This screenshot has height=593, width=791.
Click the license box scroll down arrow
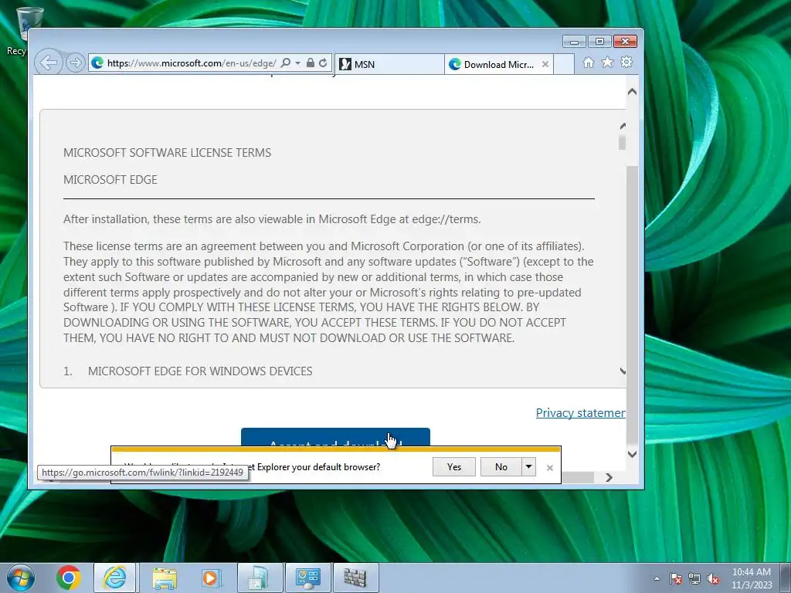[x=623, y=371]
